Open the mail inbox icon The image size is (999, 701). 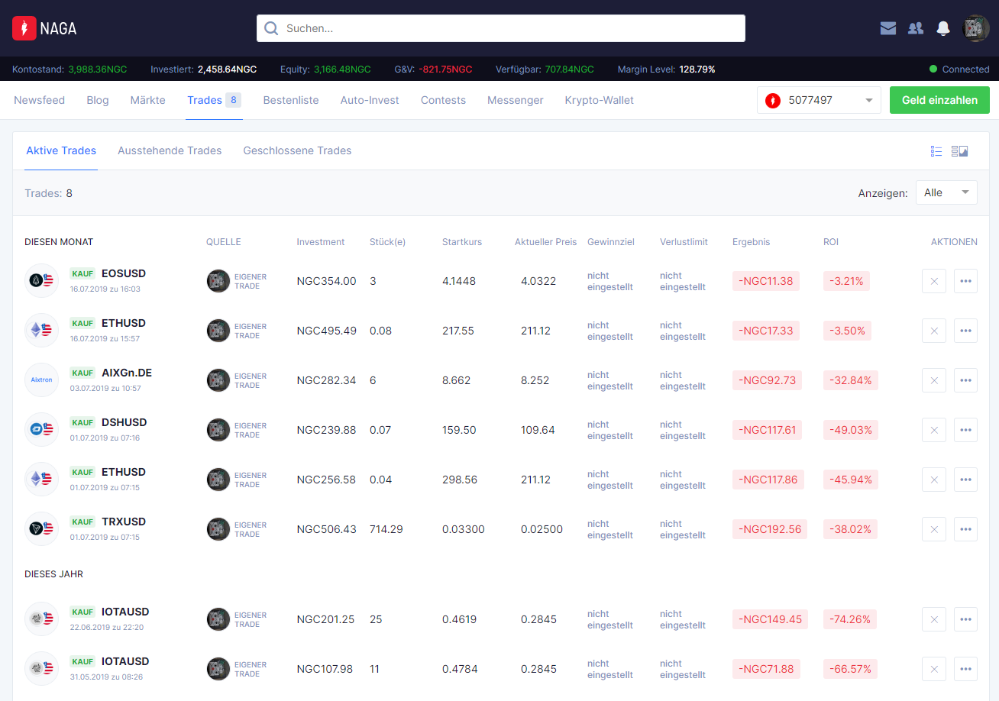pos(888,28)
